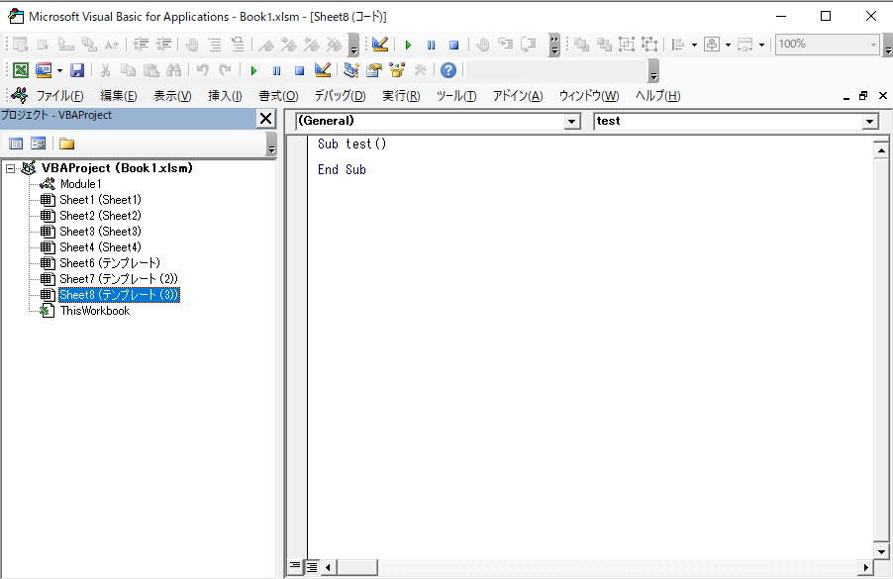The image size is (893, 579).
Task: Click Reset stop icon in standard toolbar
Action: tap(299, 70)
